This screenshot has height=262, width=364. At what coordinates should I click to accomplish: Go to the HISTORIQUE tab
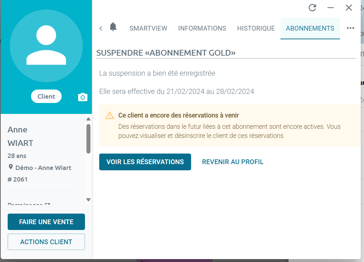click(256, 28)
